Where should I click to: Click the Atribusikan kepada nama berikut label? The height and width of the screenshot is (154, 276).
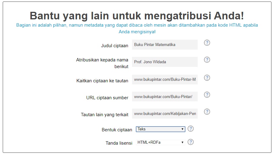102,63
